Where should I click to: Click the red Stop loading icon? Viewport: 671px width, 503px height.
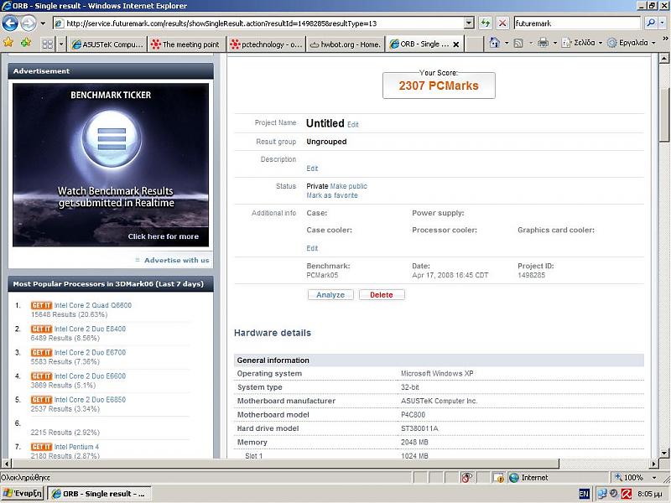(502, 23)
